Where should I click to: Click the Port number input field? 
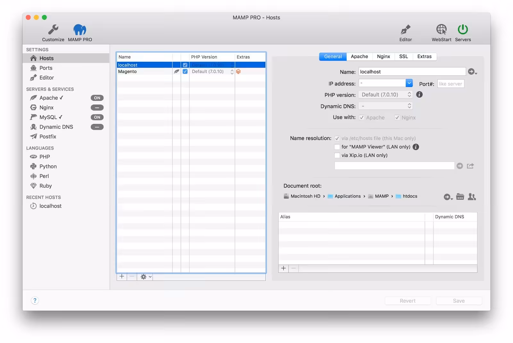point(450,84)
